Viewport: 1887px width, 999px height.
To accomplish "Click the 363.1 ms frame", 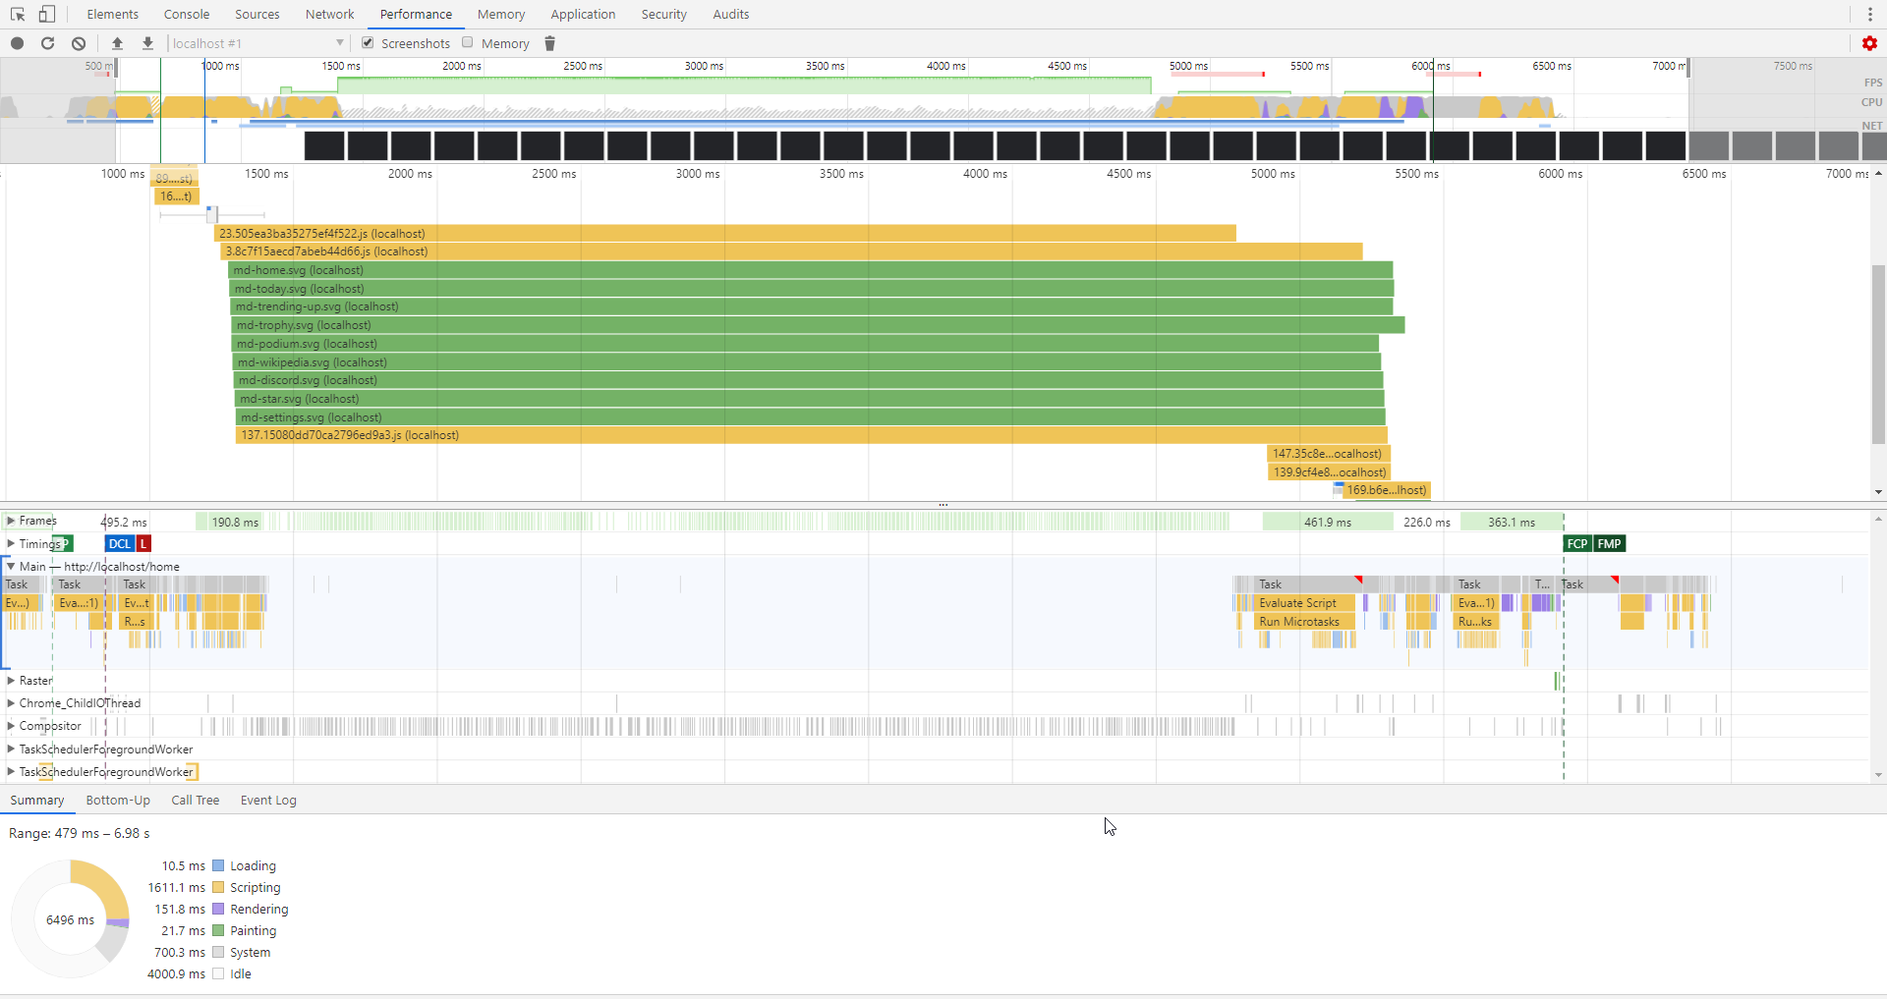I will pos(1512,522).
